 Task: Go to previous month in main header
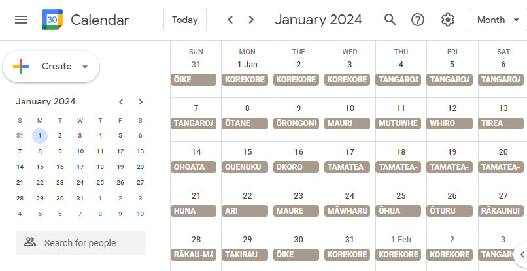click(230, 20)
